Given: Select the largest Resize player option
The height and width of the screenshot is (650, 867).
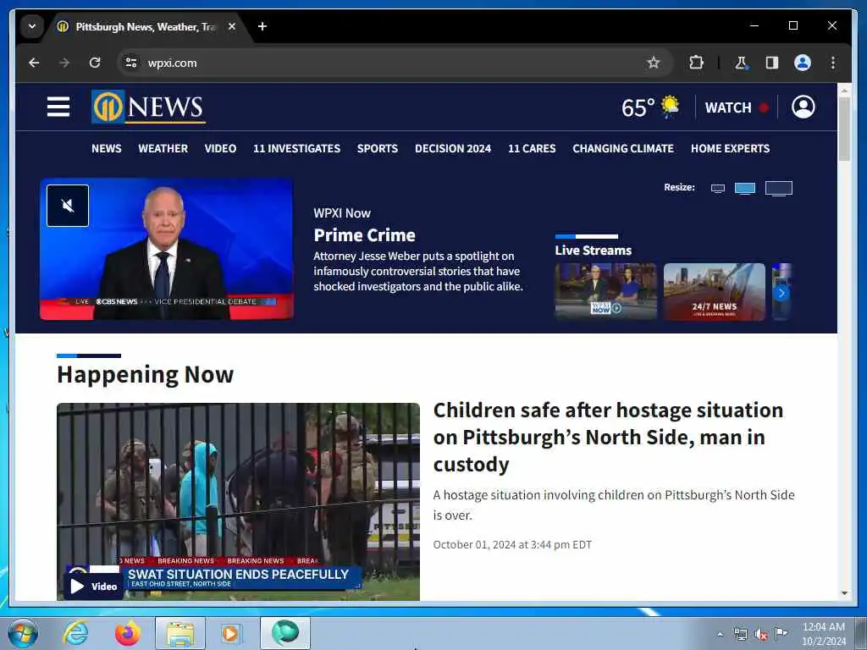Looking at the screenshot, I should point(779,189).
